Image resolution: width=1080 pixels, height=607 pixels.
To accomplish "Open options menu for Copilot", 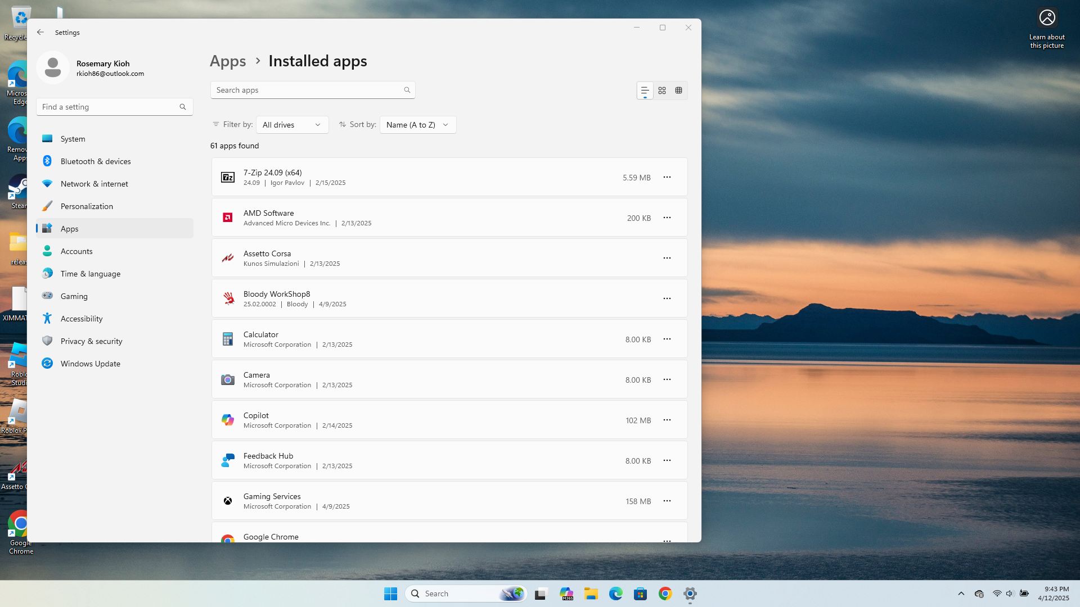I will tap(667, 420).
